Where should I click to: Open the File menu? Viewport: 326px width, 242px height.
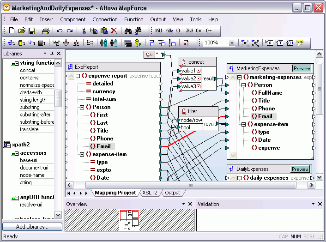[14, 19]
